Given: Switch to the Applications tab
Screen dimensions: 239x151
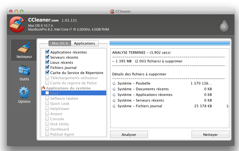Looking at the screenshot, I should click(85, 43).
